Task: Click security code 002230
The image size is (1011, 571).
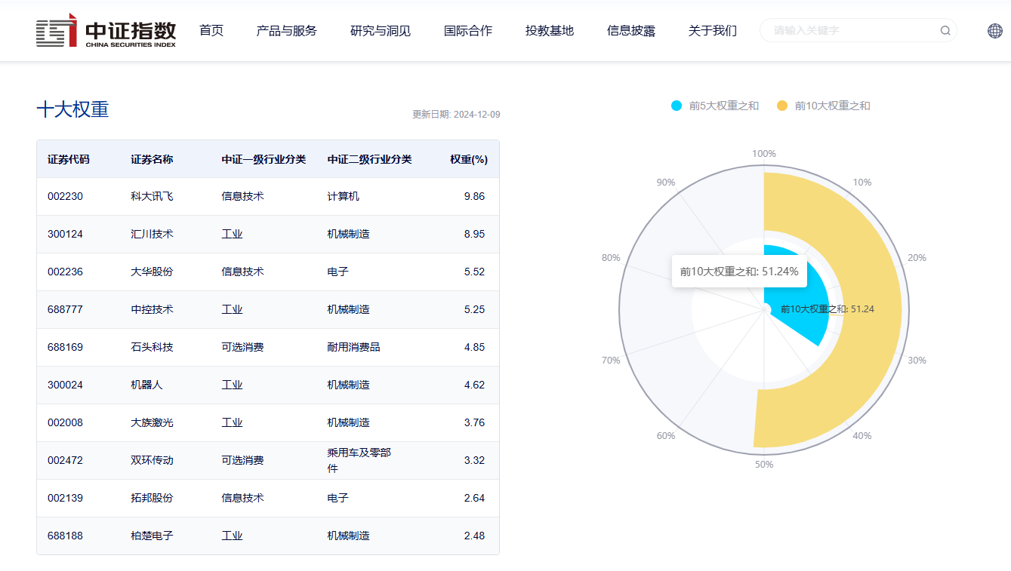Action: (x=65, y=196)
